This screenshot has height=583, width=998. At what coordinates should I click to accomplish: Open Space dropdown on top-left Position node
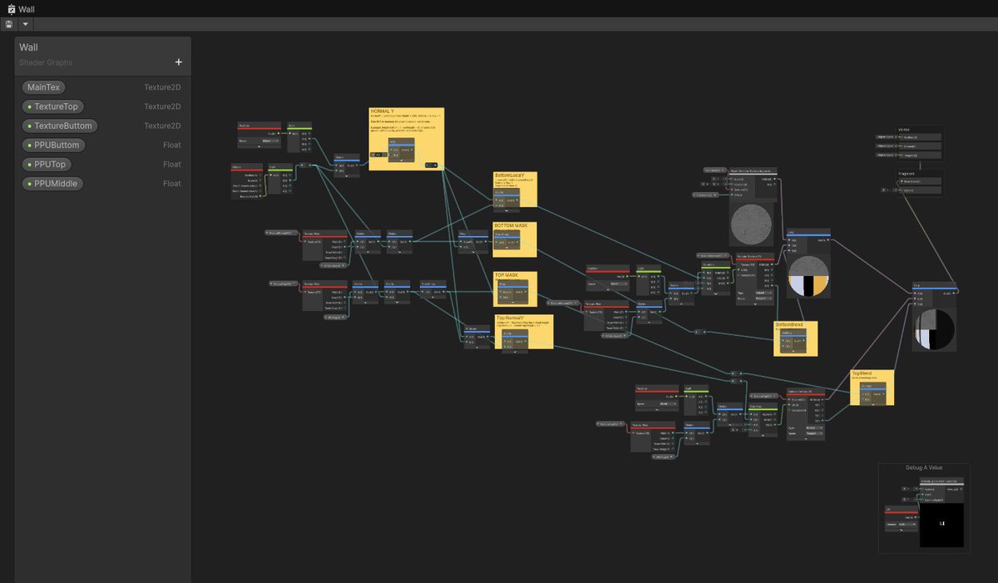click(270, 141)
